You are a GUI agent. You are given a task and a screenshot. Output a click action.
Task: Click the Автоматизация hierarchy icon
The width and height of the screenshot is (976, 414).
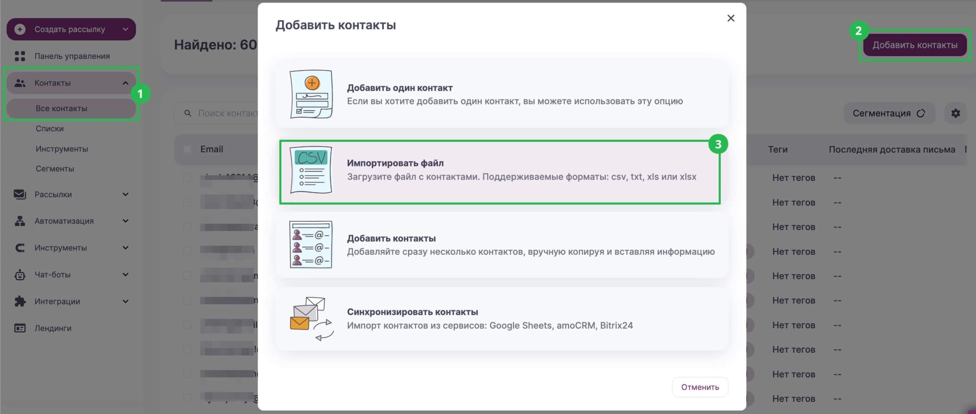click(x=20, y=221)
